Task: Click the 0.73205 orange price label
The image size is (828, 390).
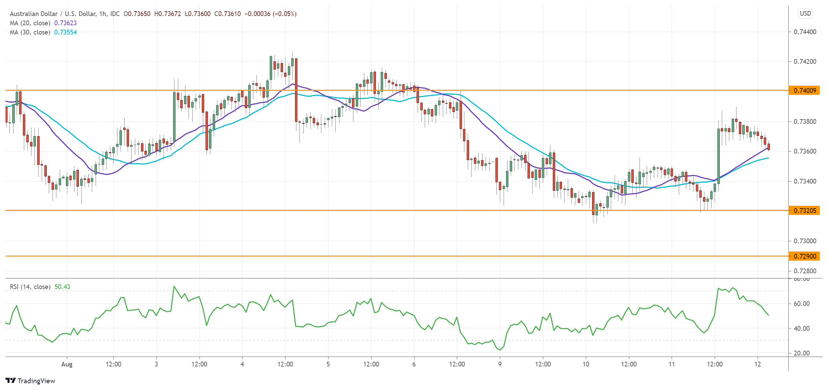Action: tap(804, 211)
